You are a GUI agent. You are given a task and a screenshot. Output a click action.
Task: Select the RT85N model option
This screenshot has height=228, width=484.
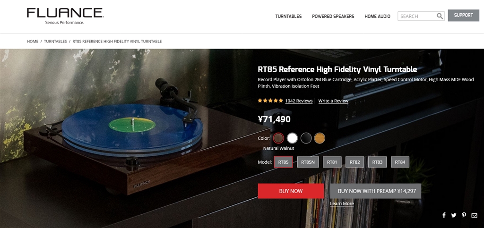(308, 162)
